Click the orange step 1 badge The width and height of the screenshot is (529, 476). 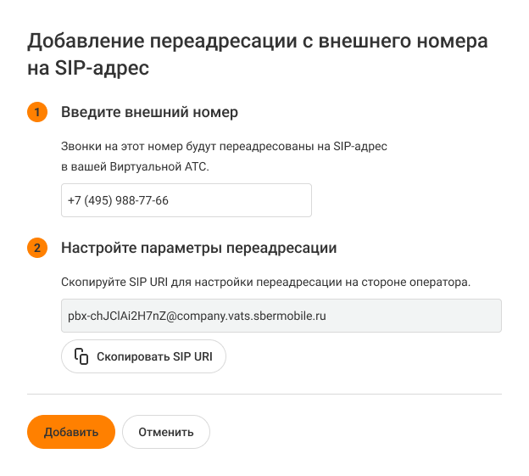[x=37, y=112]
